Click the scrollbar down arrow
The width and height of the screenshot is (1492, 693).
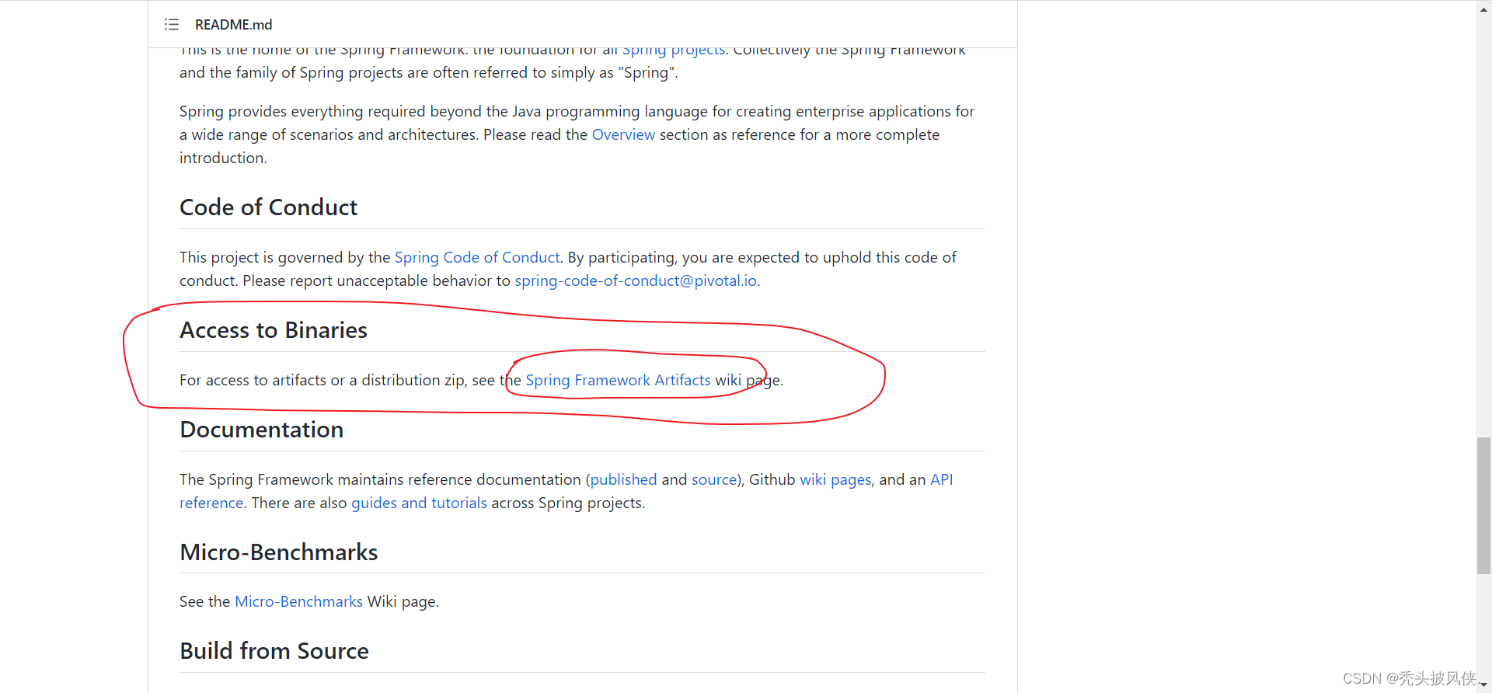1483,685
